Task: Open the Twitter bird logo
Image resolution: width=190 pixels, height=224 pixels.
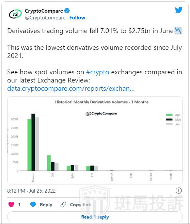Action: pos(178,10)
